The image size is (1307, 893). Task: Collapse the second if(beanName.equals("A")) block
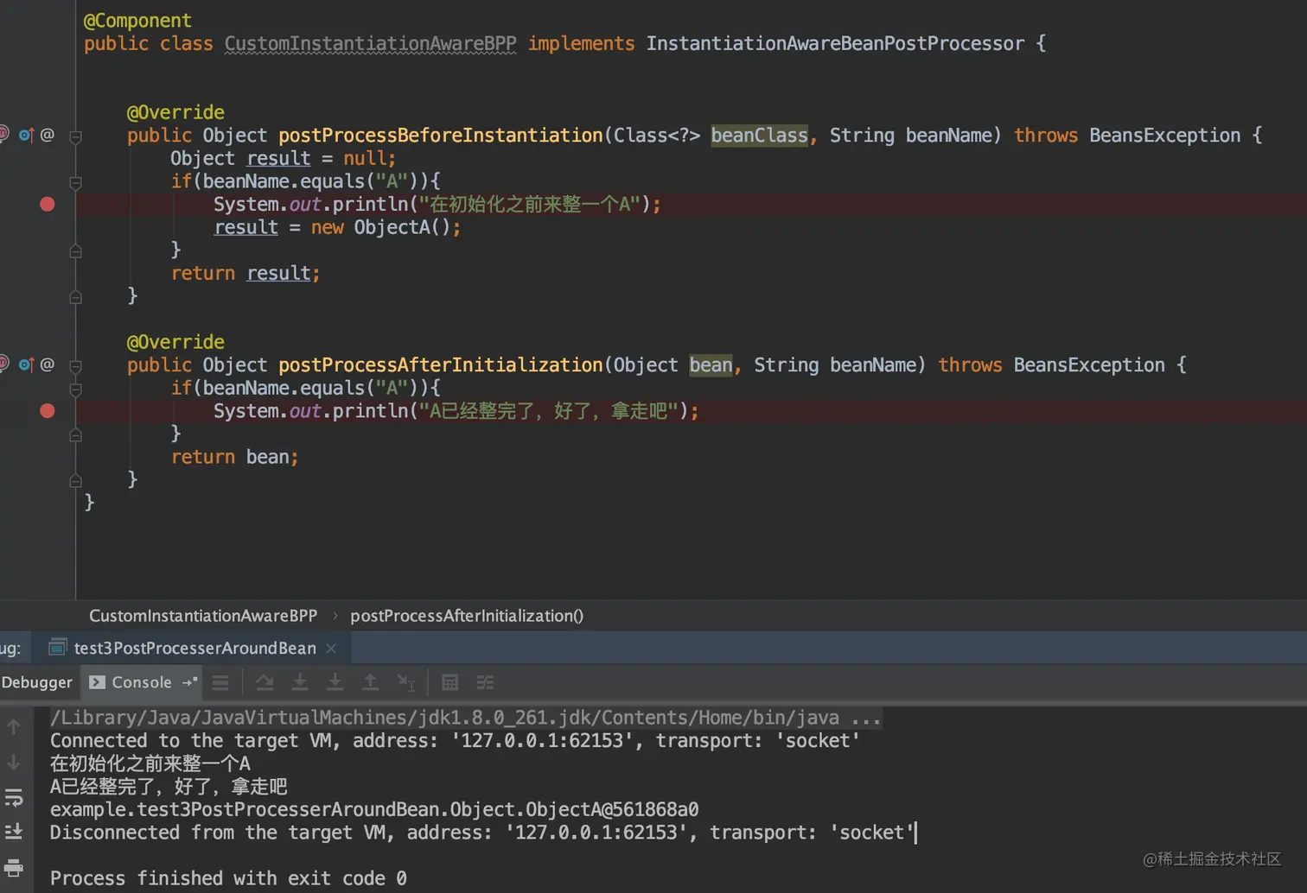click(76, 389)
